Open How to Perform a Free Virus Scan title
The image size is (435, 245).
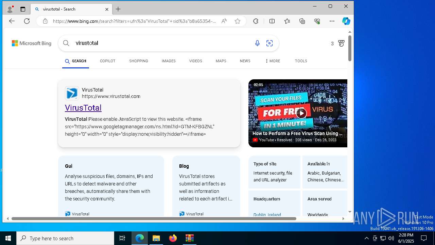coord(297,134)
